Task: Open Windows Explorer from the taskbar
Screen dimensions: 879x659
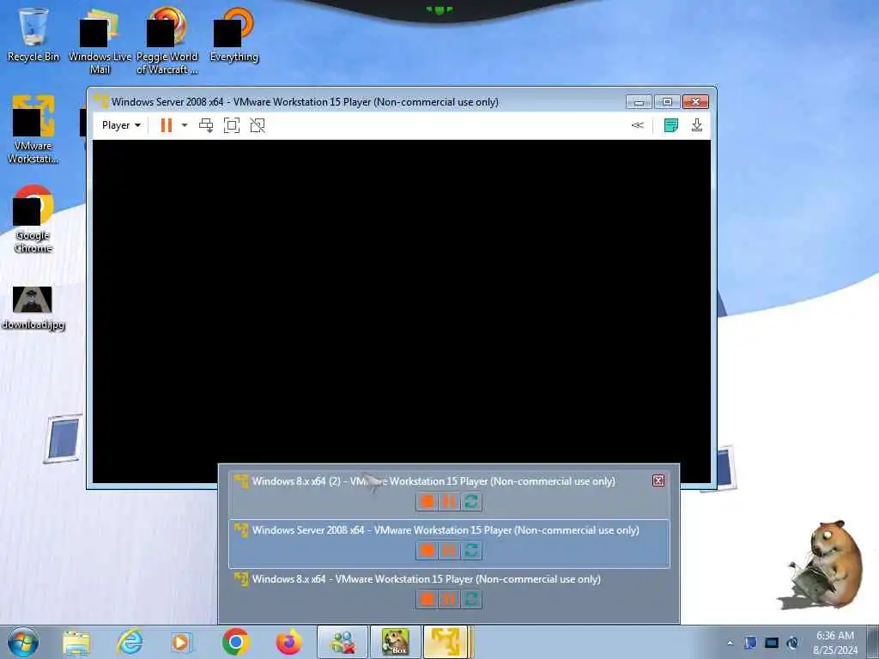Action: (x=76, y=642)
